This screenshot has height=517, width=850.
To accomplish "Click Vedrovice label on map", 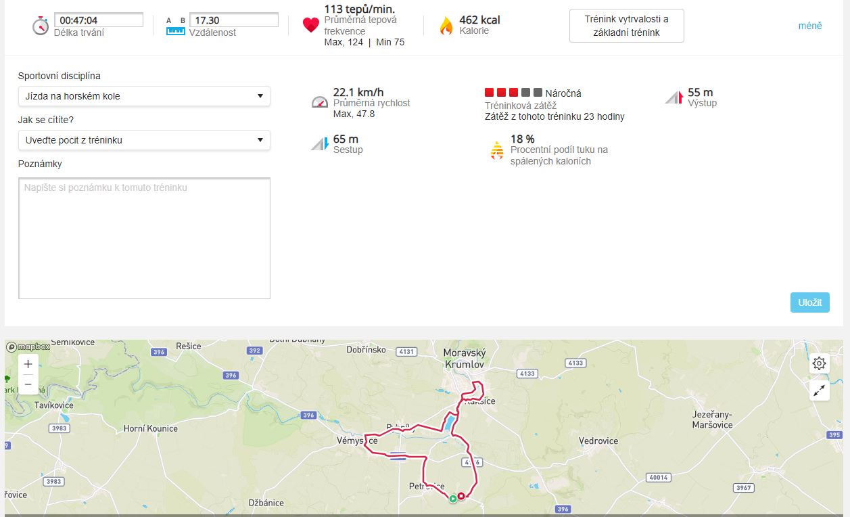I will click(598, 441).
